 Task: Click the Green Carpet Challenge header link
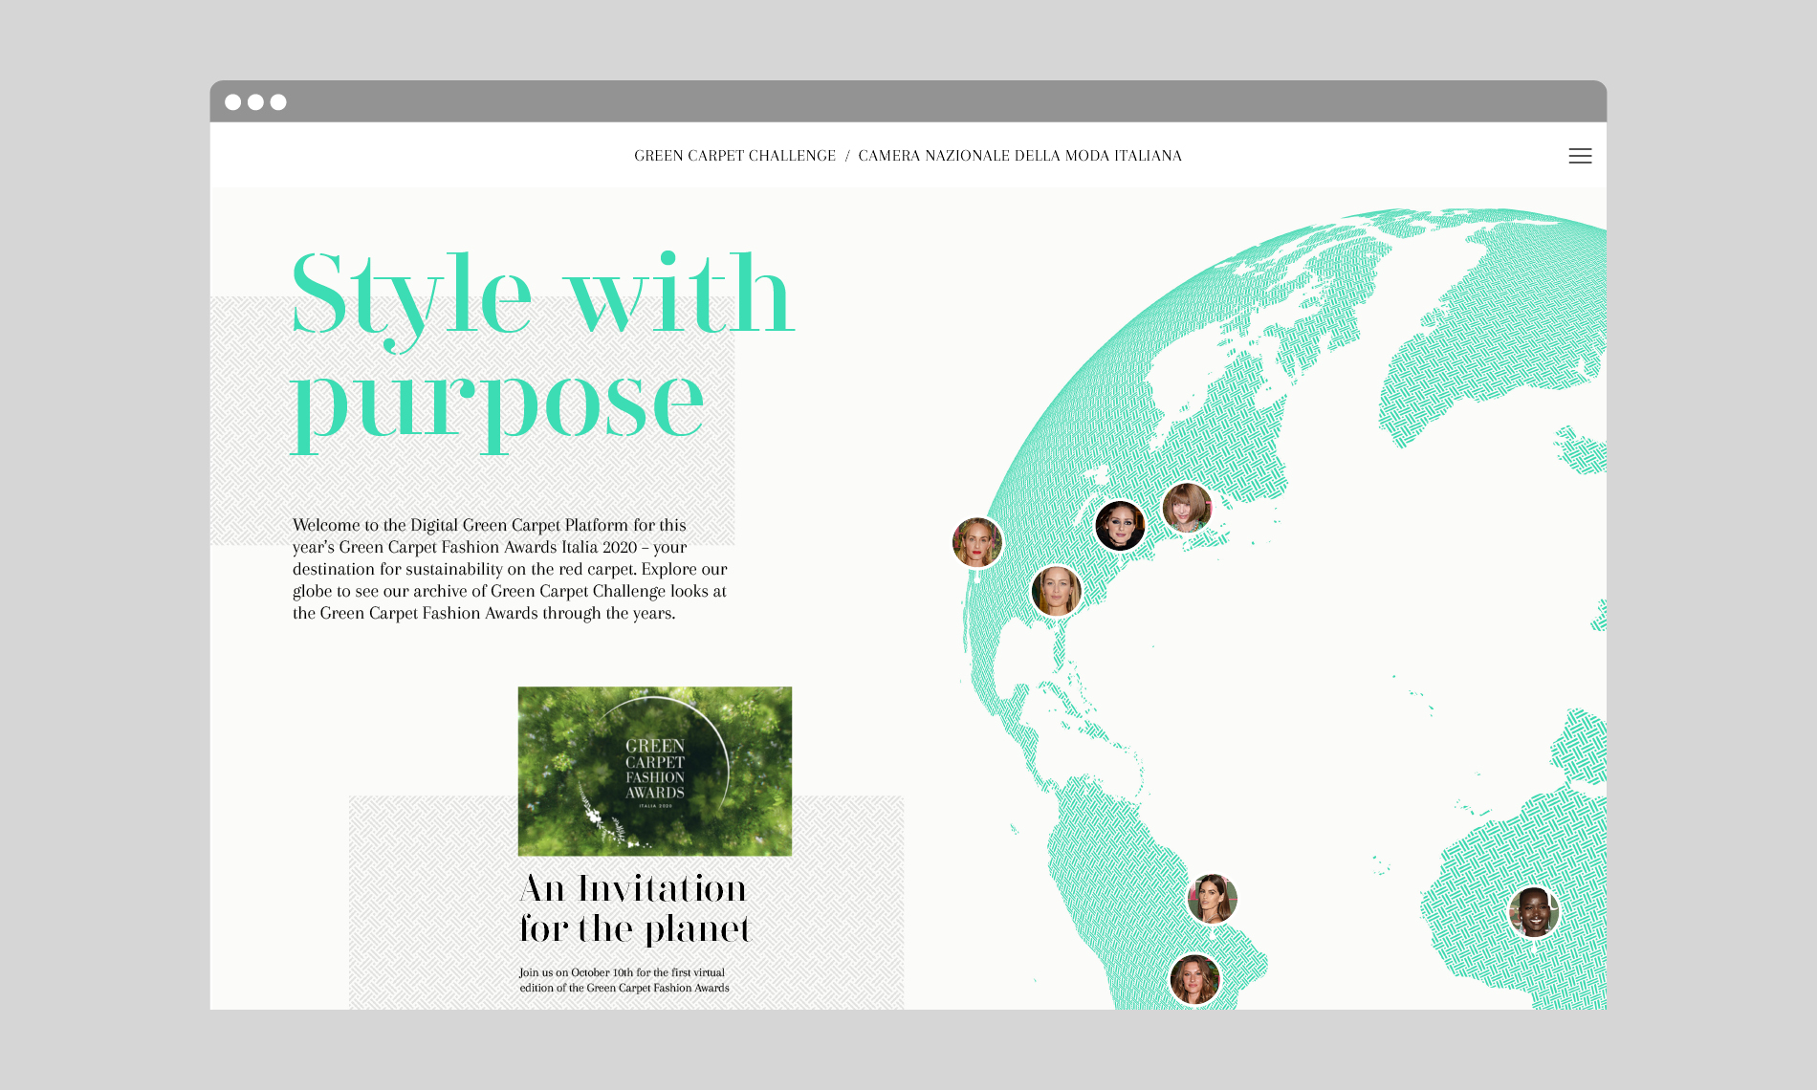(734, 156)
